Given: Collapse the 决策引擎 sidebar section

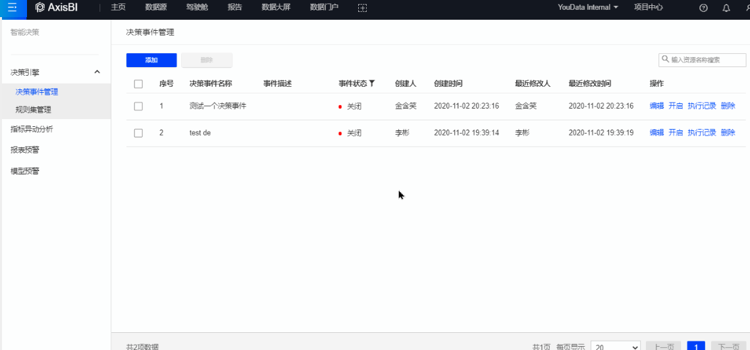Looking at the screenshot, I should [97, 72].
